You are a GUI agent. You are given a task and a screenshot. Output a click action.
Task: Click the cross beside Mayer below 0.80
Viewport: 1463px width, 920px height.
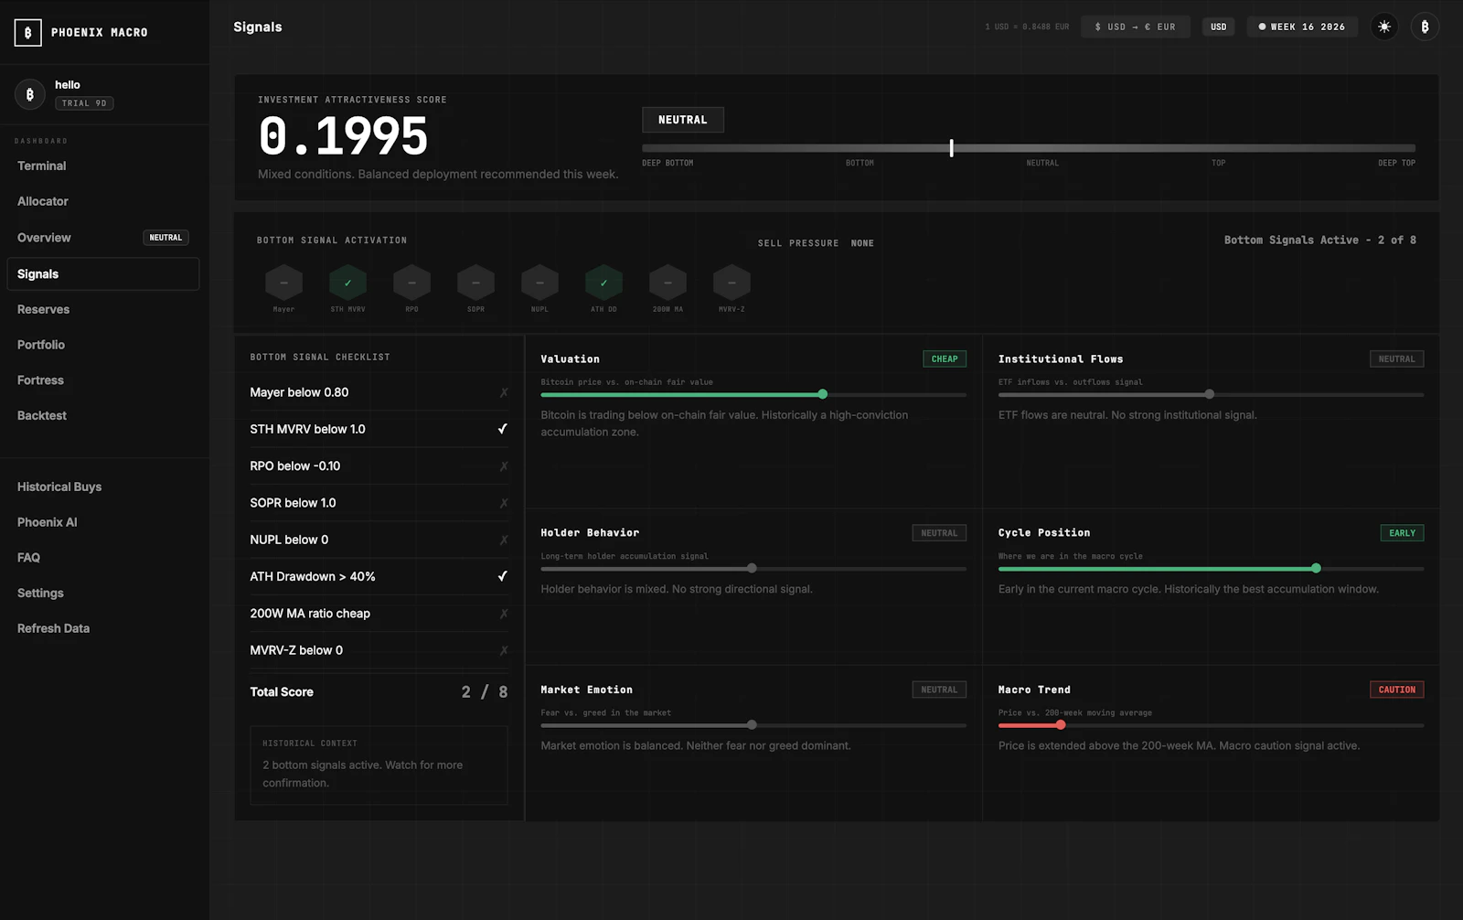[x=504, y=392]
